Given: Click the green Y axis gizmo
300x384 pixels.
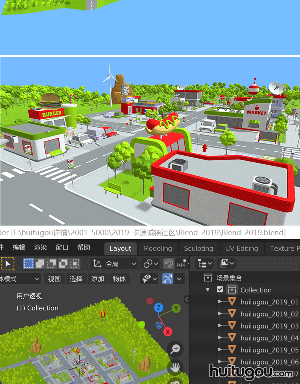Looking at the screenshot, I should pyautogui.click(x=176, y=308).
